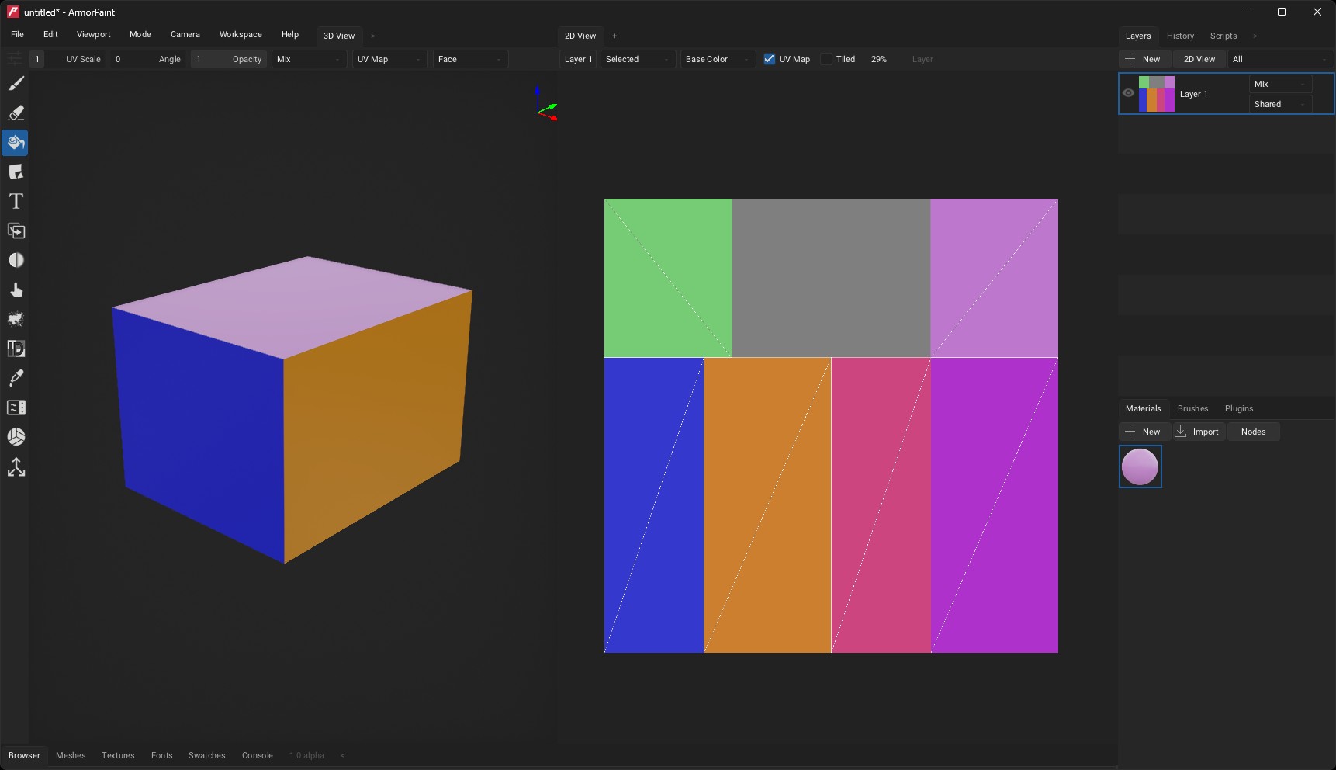Switch to the History tab
The width and height of the screenshot is (1336, 770).
click(1180, 36)
